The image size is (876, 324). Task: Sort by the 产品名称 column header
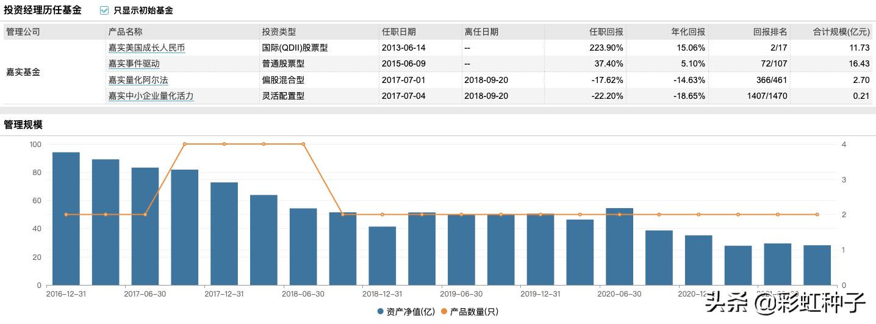pyautogui.click(x=125, y=32)
